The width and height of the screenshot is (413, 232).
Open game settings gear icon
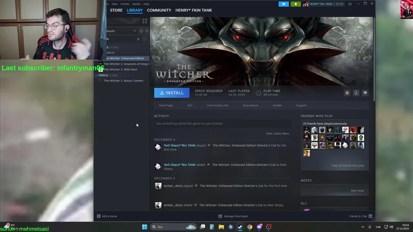[347, 93]
